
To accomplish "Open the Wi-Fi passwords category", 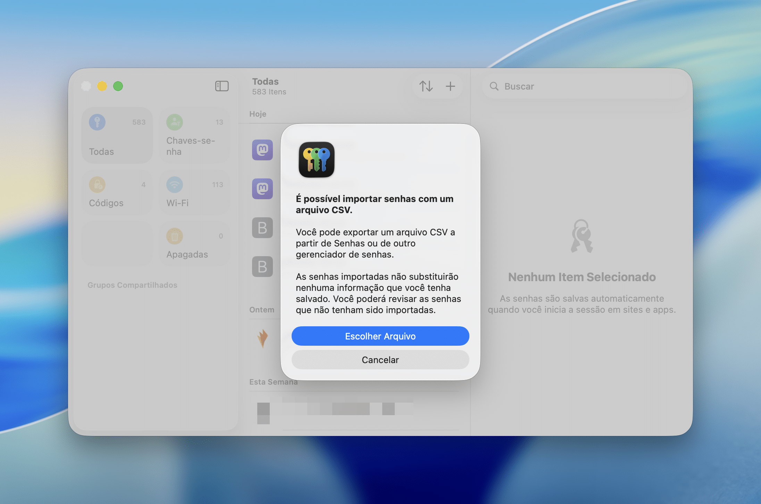I will (x=194, y=193).
